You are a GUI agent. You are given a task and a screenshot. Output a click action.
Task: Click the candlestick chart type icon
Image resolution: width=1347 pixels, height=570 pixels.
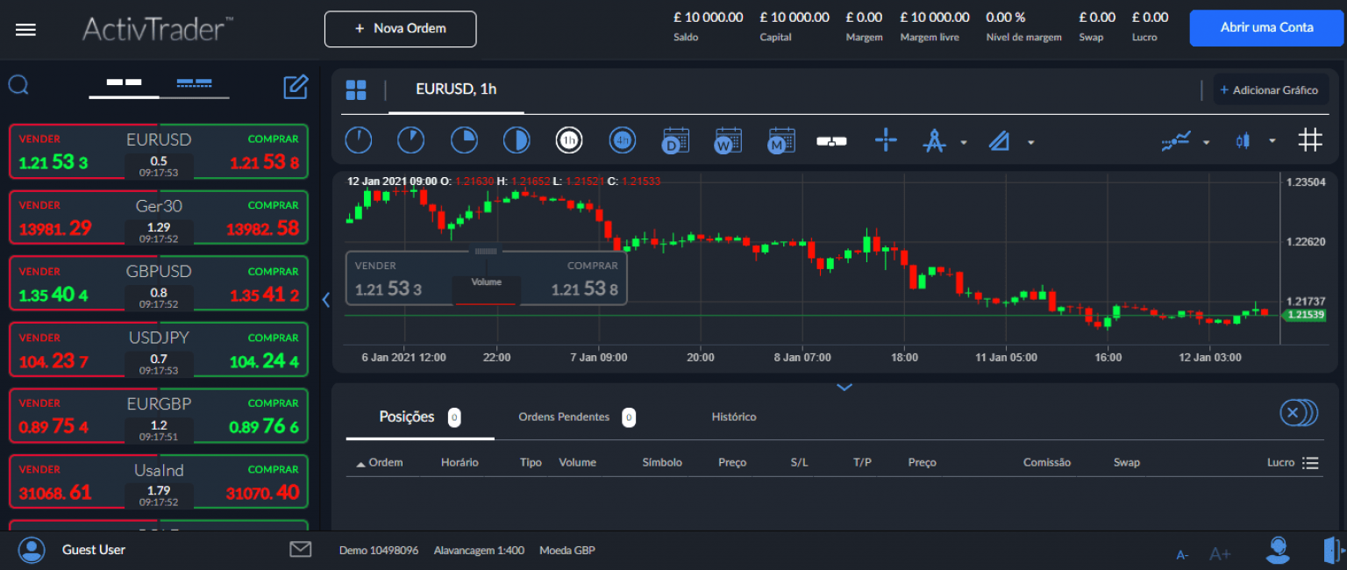[1243, 139]
